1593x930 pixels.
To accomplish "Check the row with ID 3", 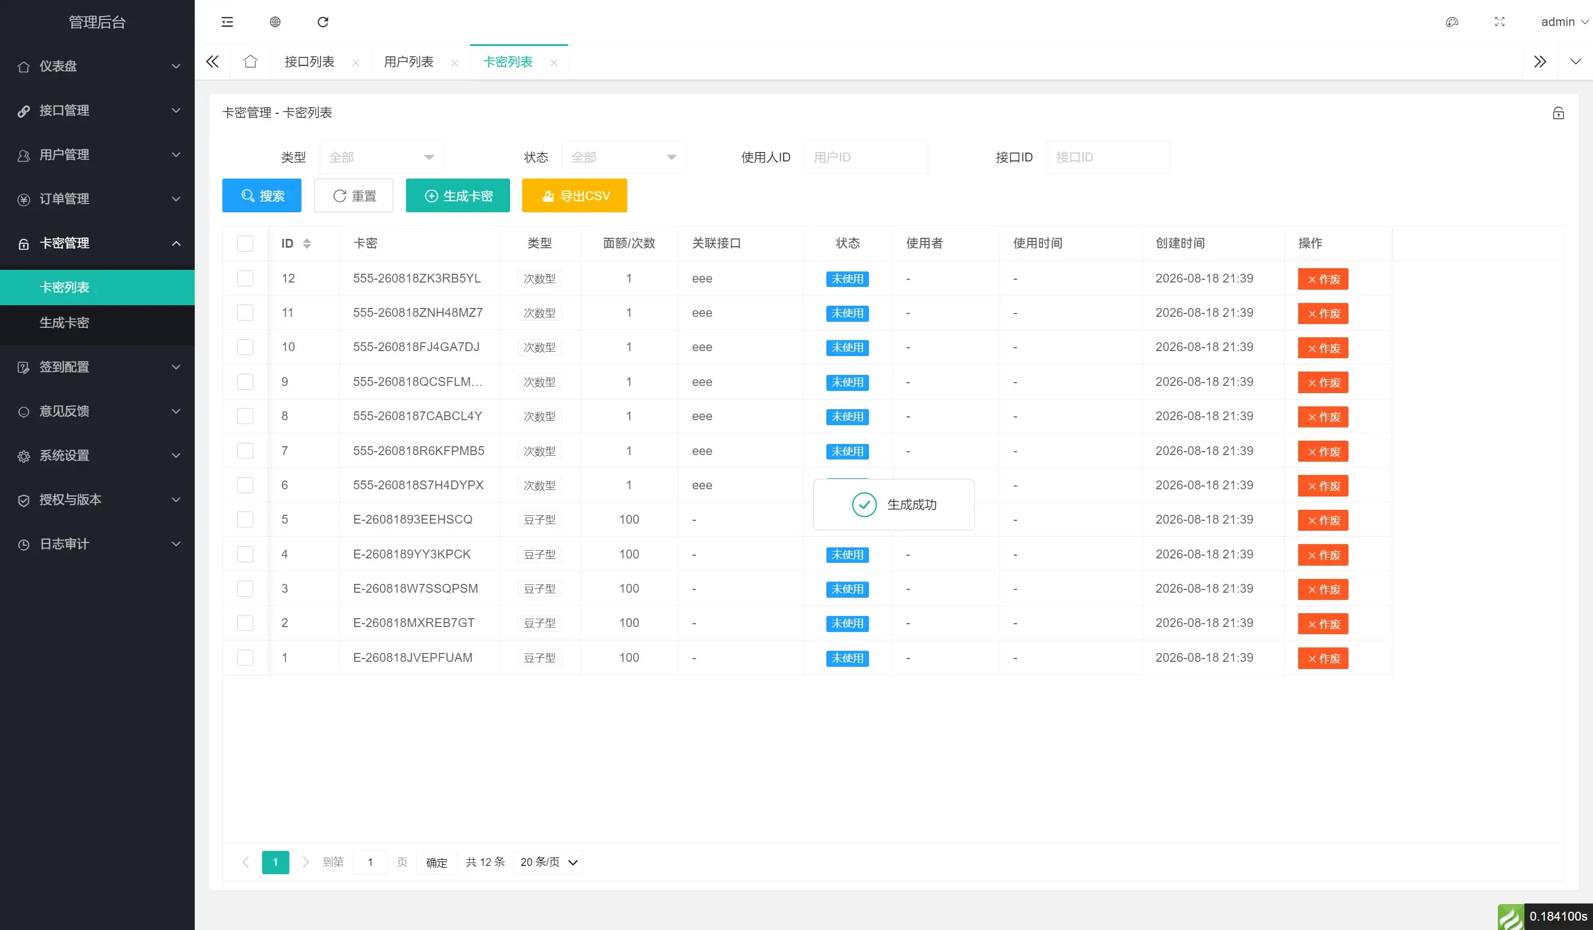I will coord(245,589).
